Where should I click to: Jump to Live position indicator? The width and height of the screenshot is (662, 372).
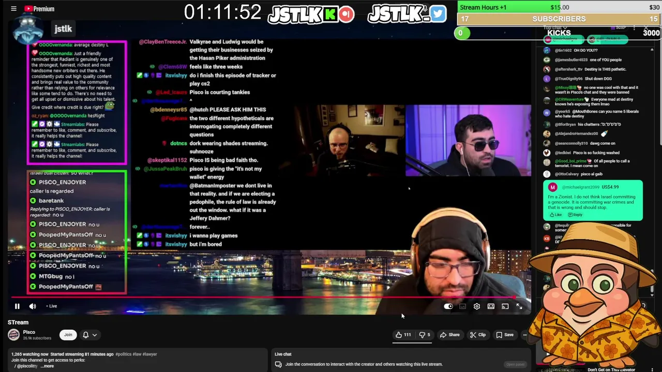click(x=52, y=306)
